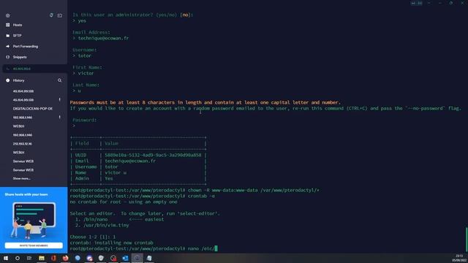Click the Share hosts with your team heading
This screenshot has height=263, width=468.
pyautogui.click(x=26, y=194)
